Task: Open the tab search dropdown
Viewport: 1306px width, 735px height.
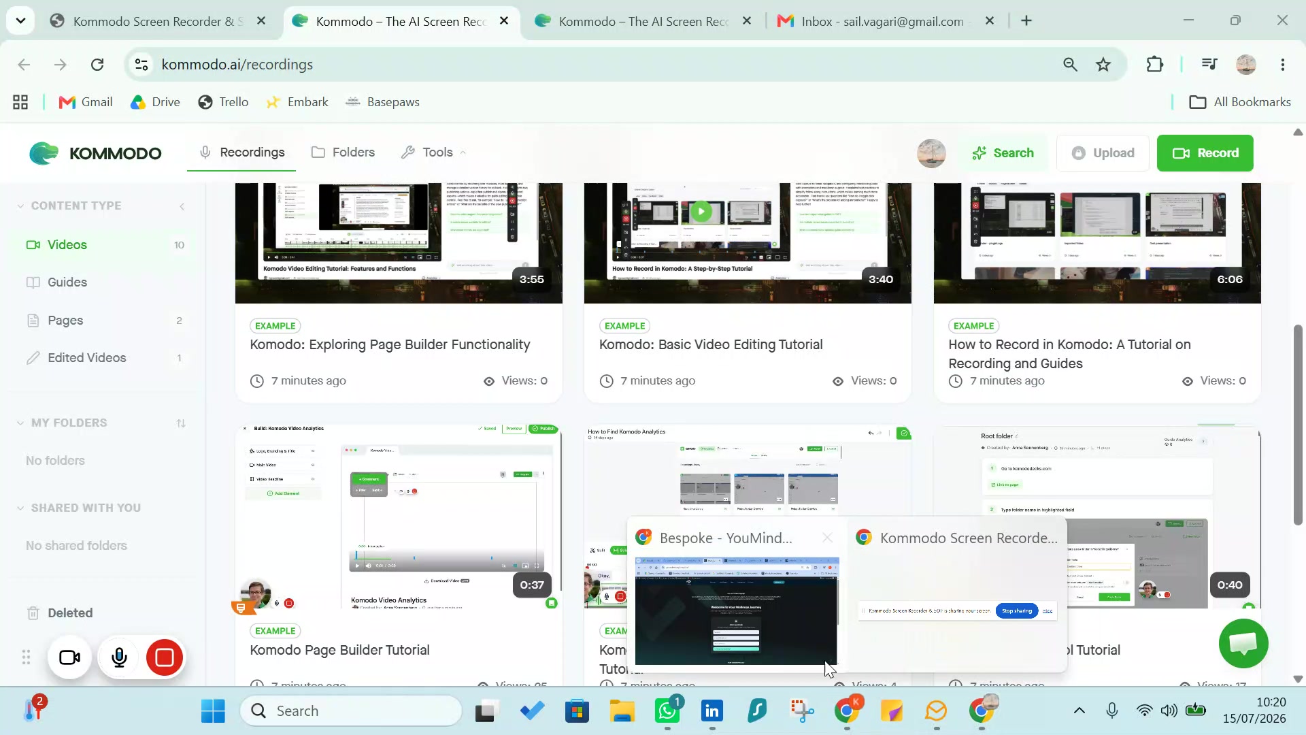Action: 20,21
